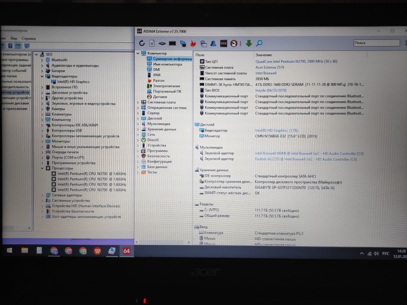Expand Bluetooth in Device Manager
Viewport: 407px width, 305px height.
point(42,60)
